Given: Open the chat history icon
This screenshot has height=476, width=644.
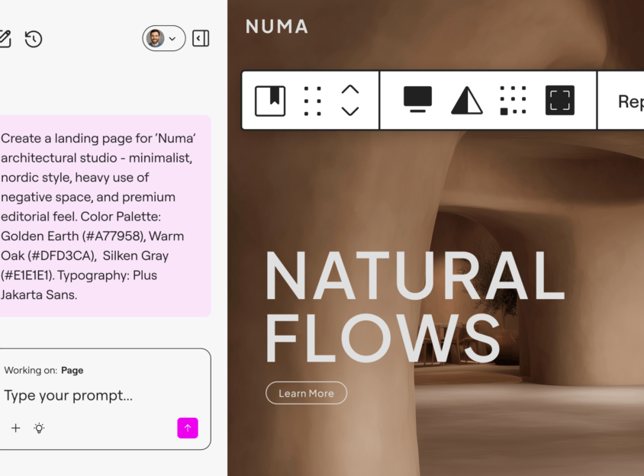Looking at the screenshot, I should click(33, 38).
